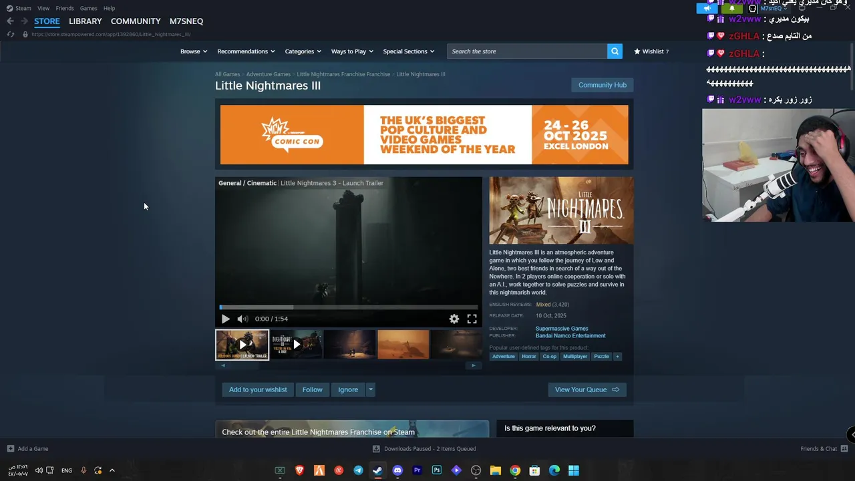Open Little Nightmares Franchise breadcrumb

click(x=343, y=74)
